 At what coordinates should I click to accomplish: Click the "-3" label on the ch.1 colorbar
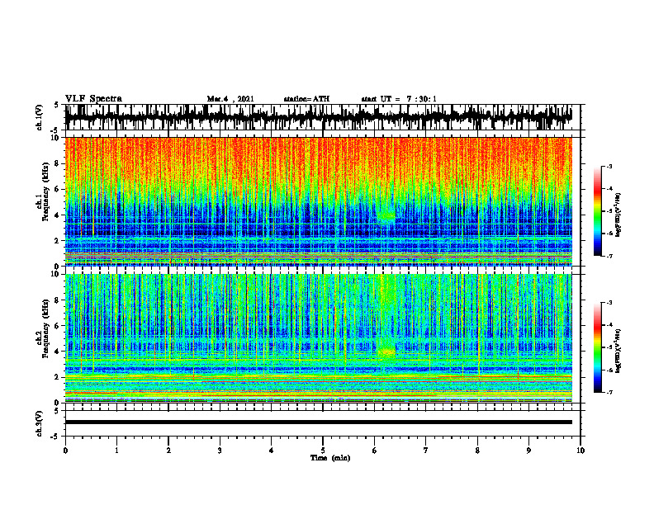[x=609, y=166]
